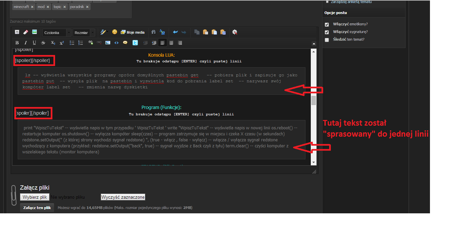Viewport: 456px width, 244px height.
Task: Toggle underline formatting
Action: (34, 43)
